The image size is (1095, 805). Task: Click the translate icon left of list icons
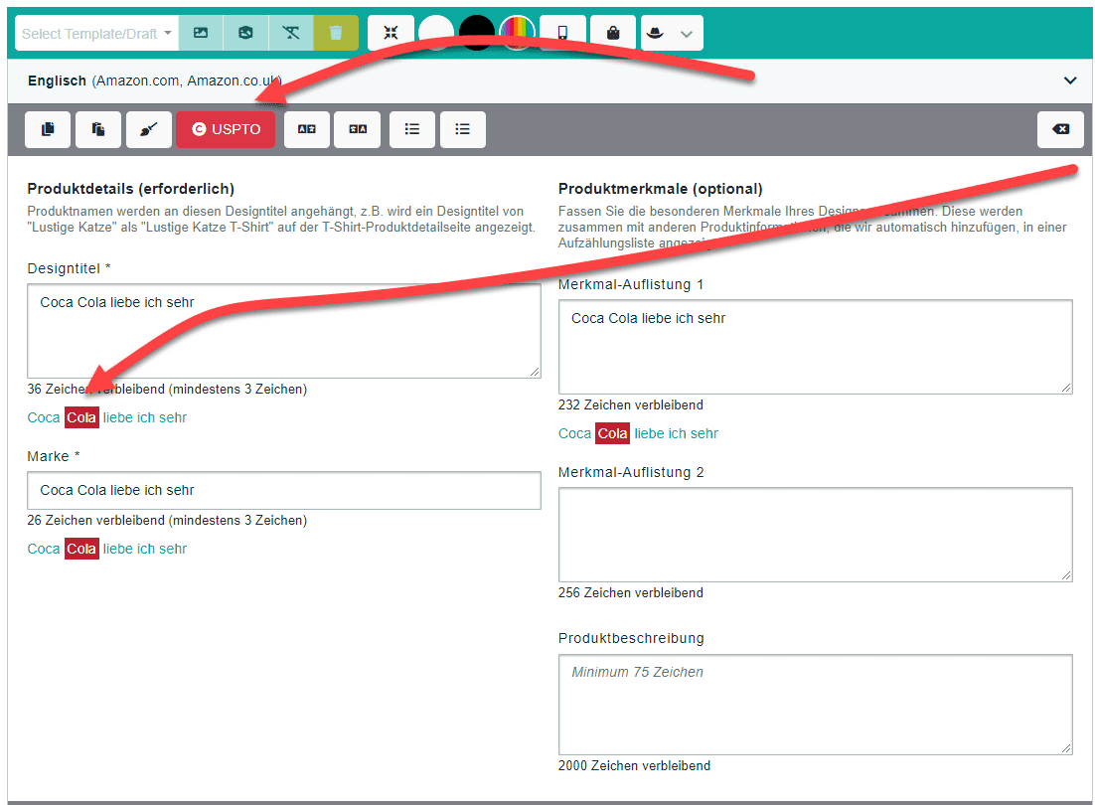[358, 129]
